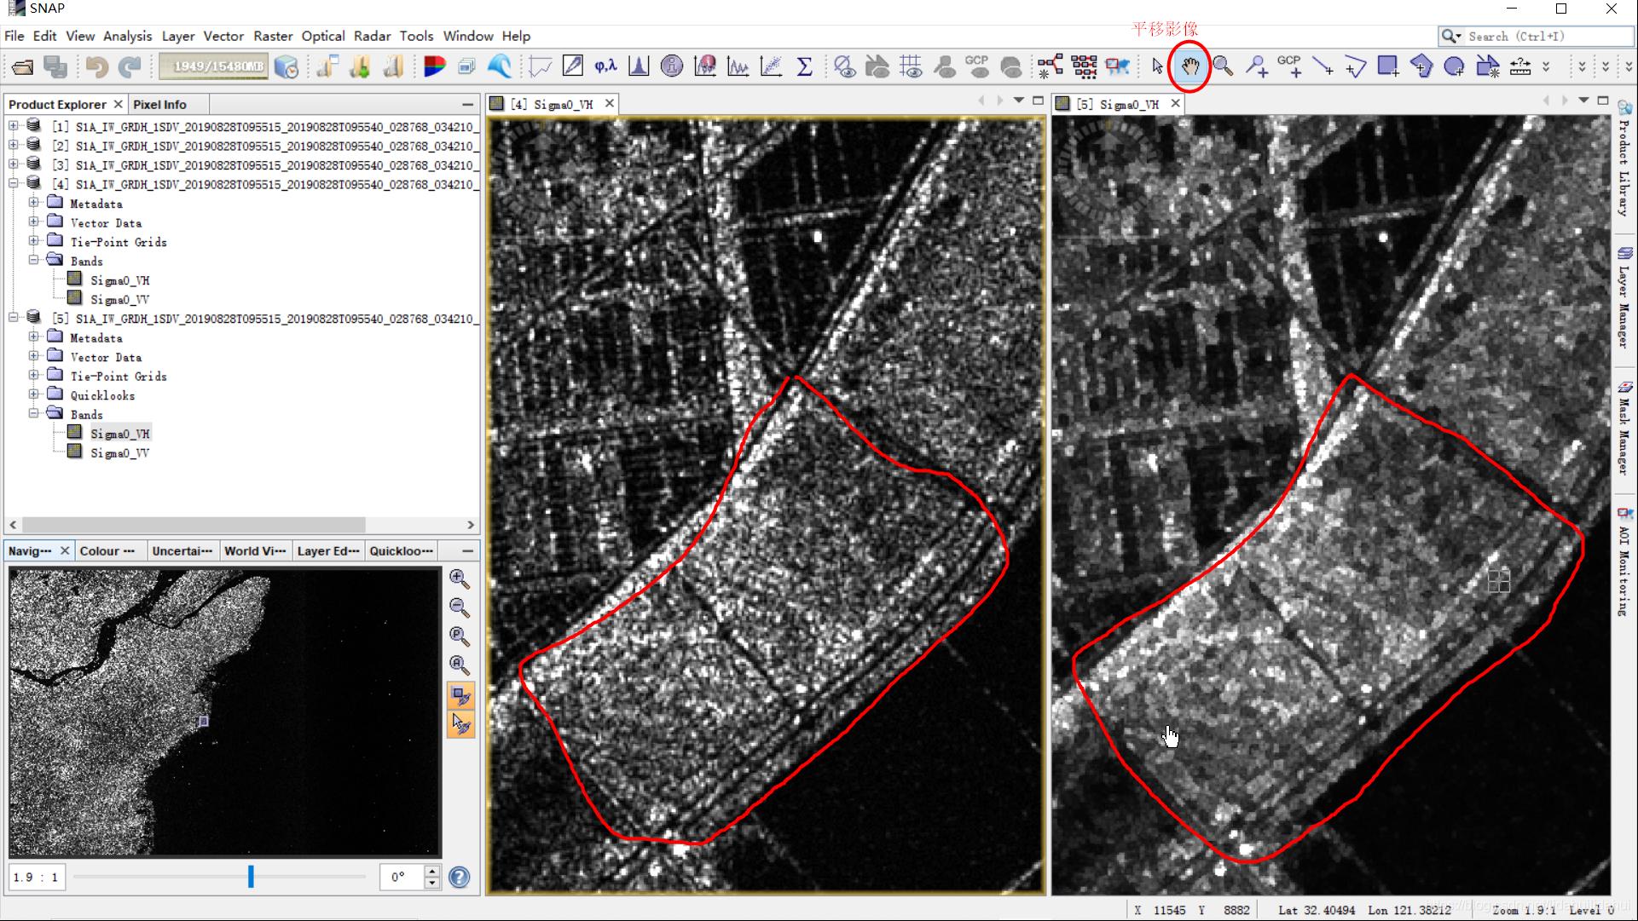Expand product [1] tree node

pos(14,126)
